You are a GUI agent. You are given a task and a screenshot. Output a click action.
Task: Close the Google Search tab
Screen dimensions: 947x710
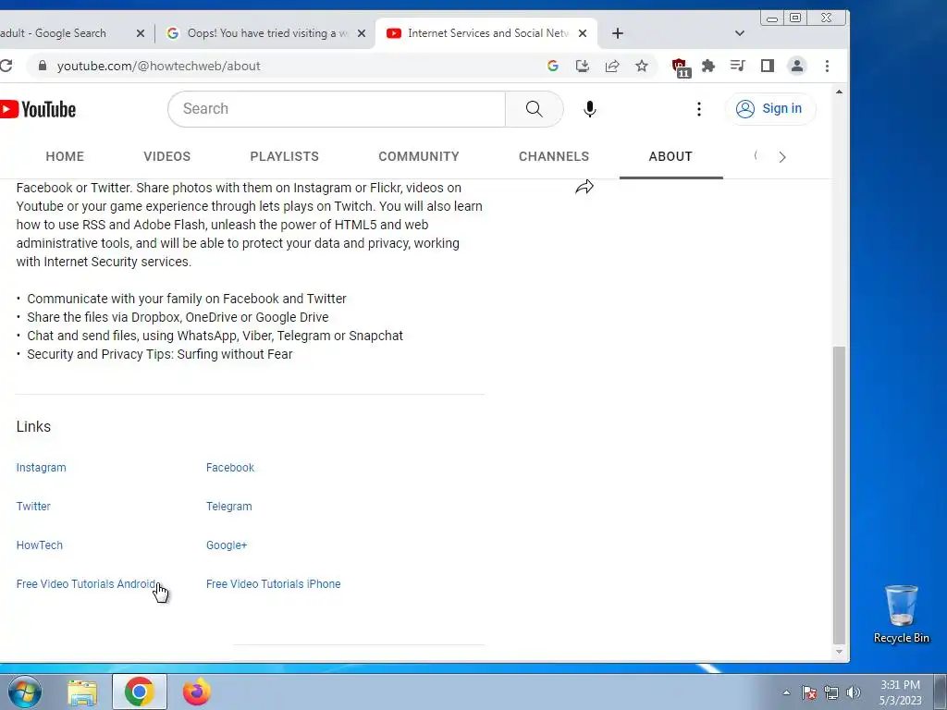coord(141,33)
